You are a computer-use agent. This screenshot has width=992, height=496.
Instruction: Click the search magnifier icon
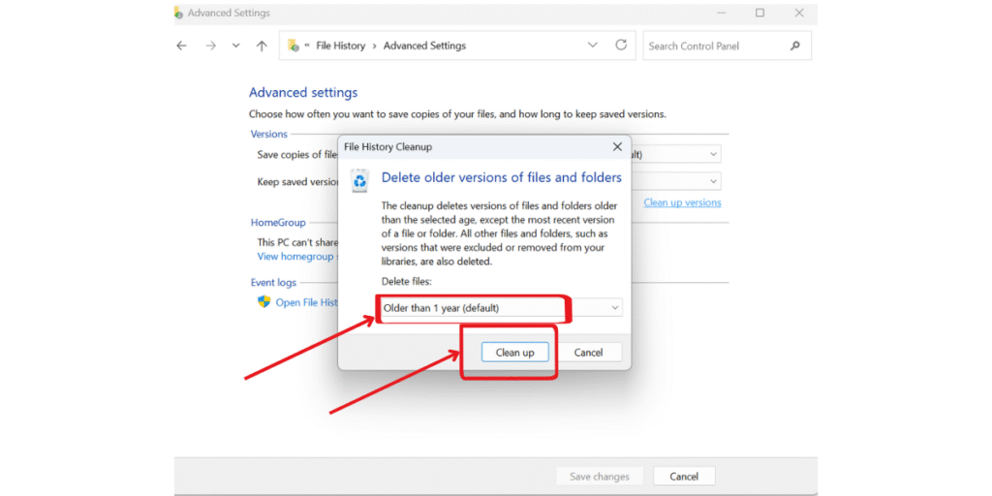pyautogui.click(x=795, y=46)
